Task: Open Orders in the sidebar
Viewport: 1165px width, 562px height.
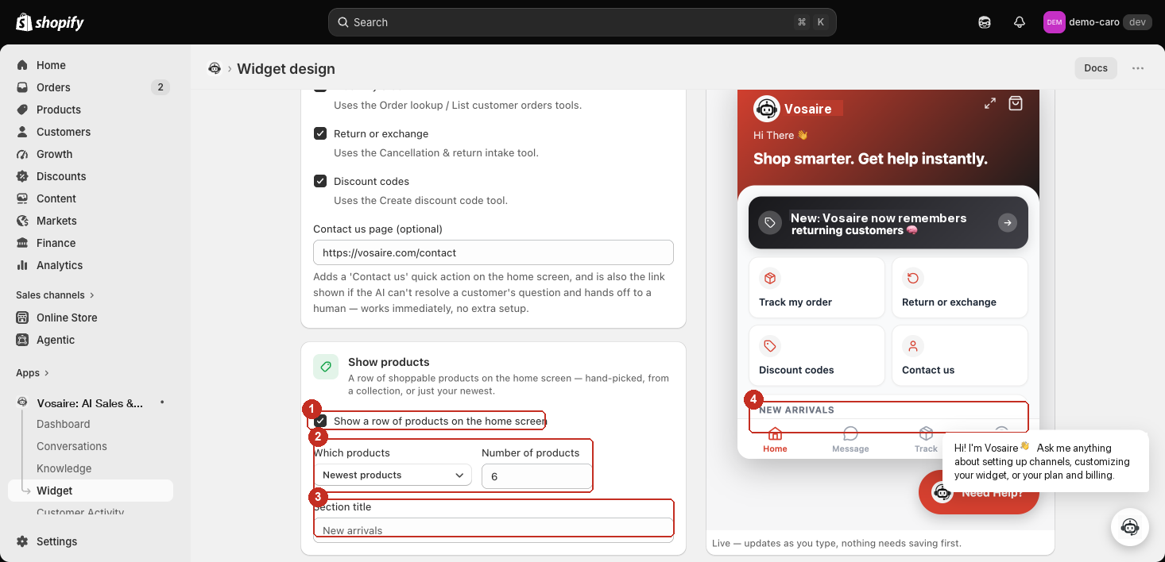Action: click(53, 87)
